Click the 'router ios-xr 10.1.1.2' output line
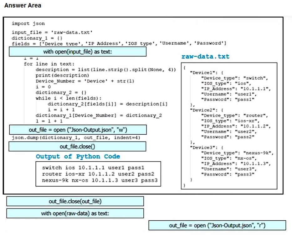292x235 pixels. click(x=98, y=174)
